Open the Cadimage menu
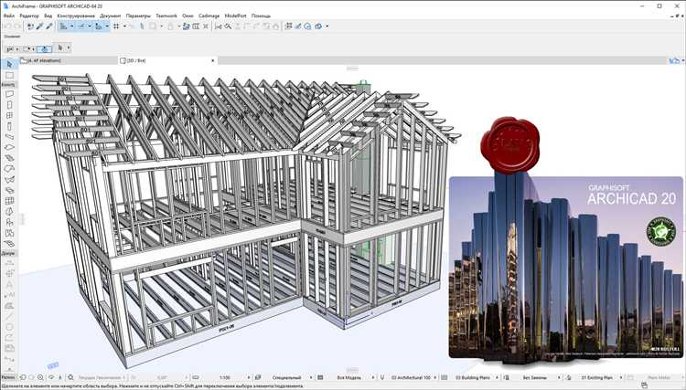The image size is (686, 390). click(x=209, y=16)
